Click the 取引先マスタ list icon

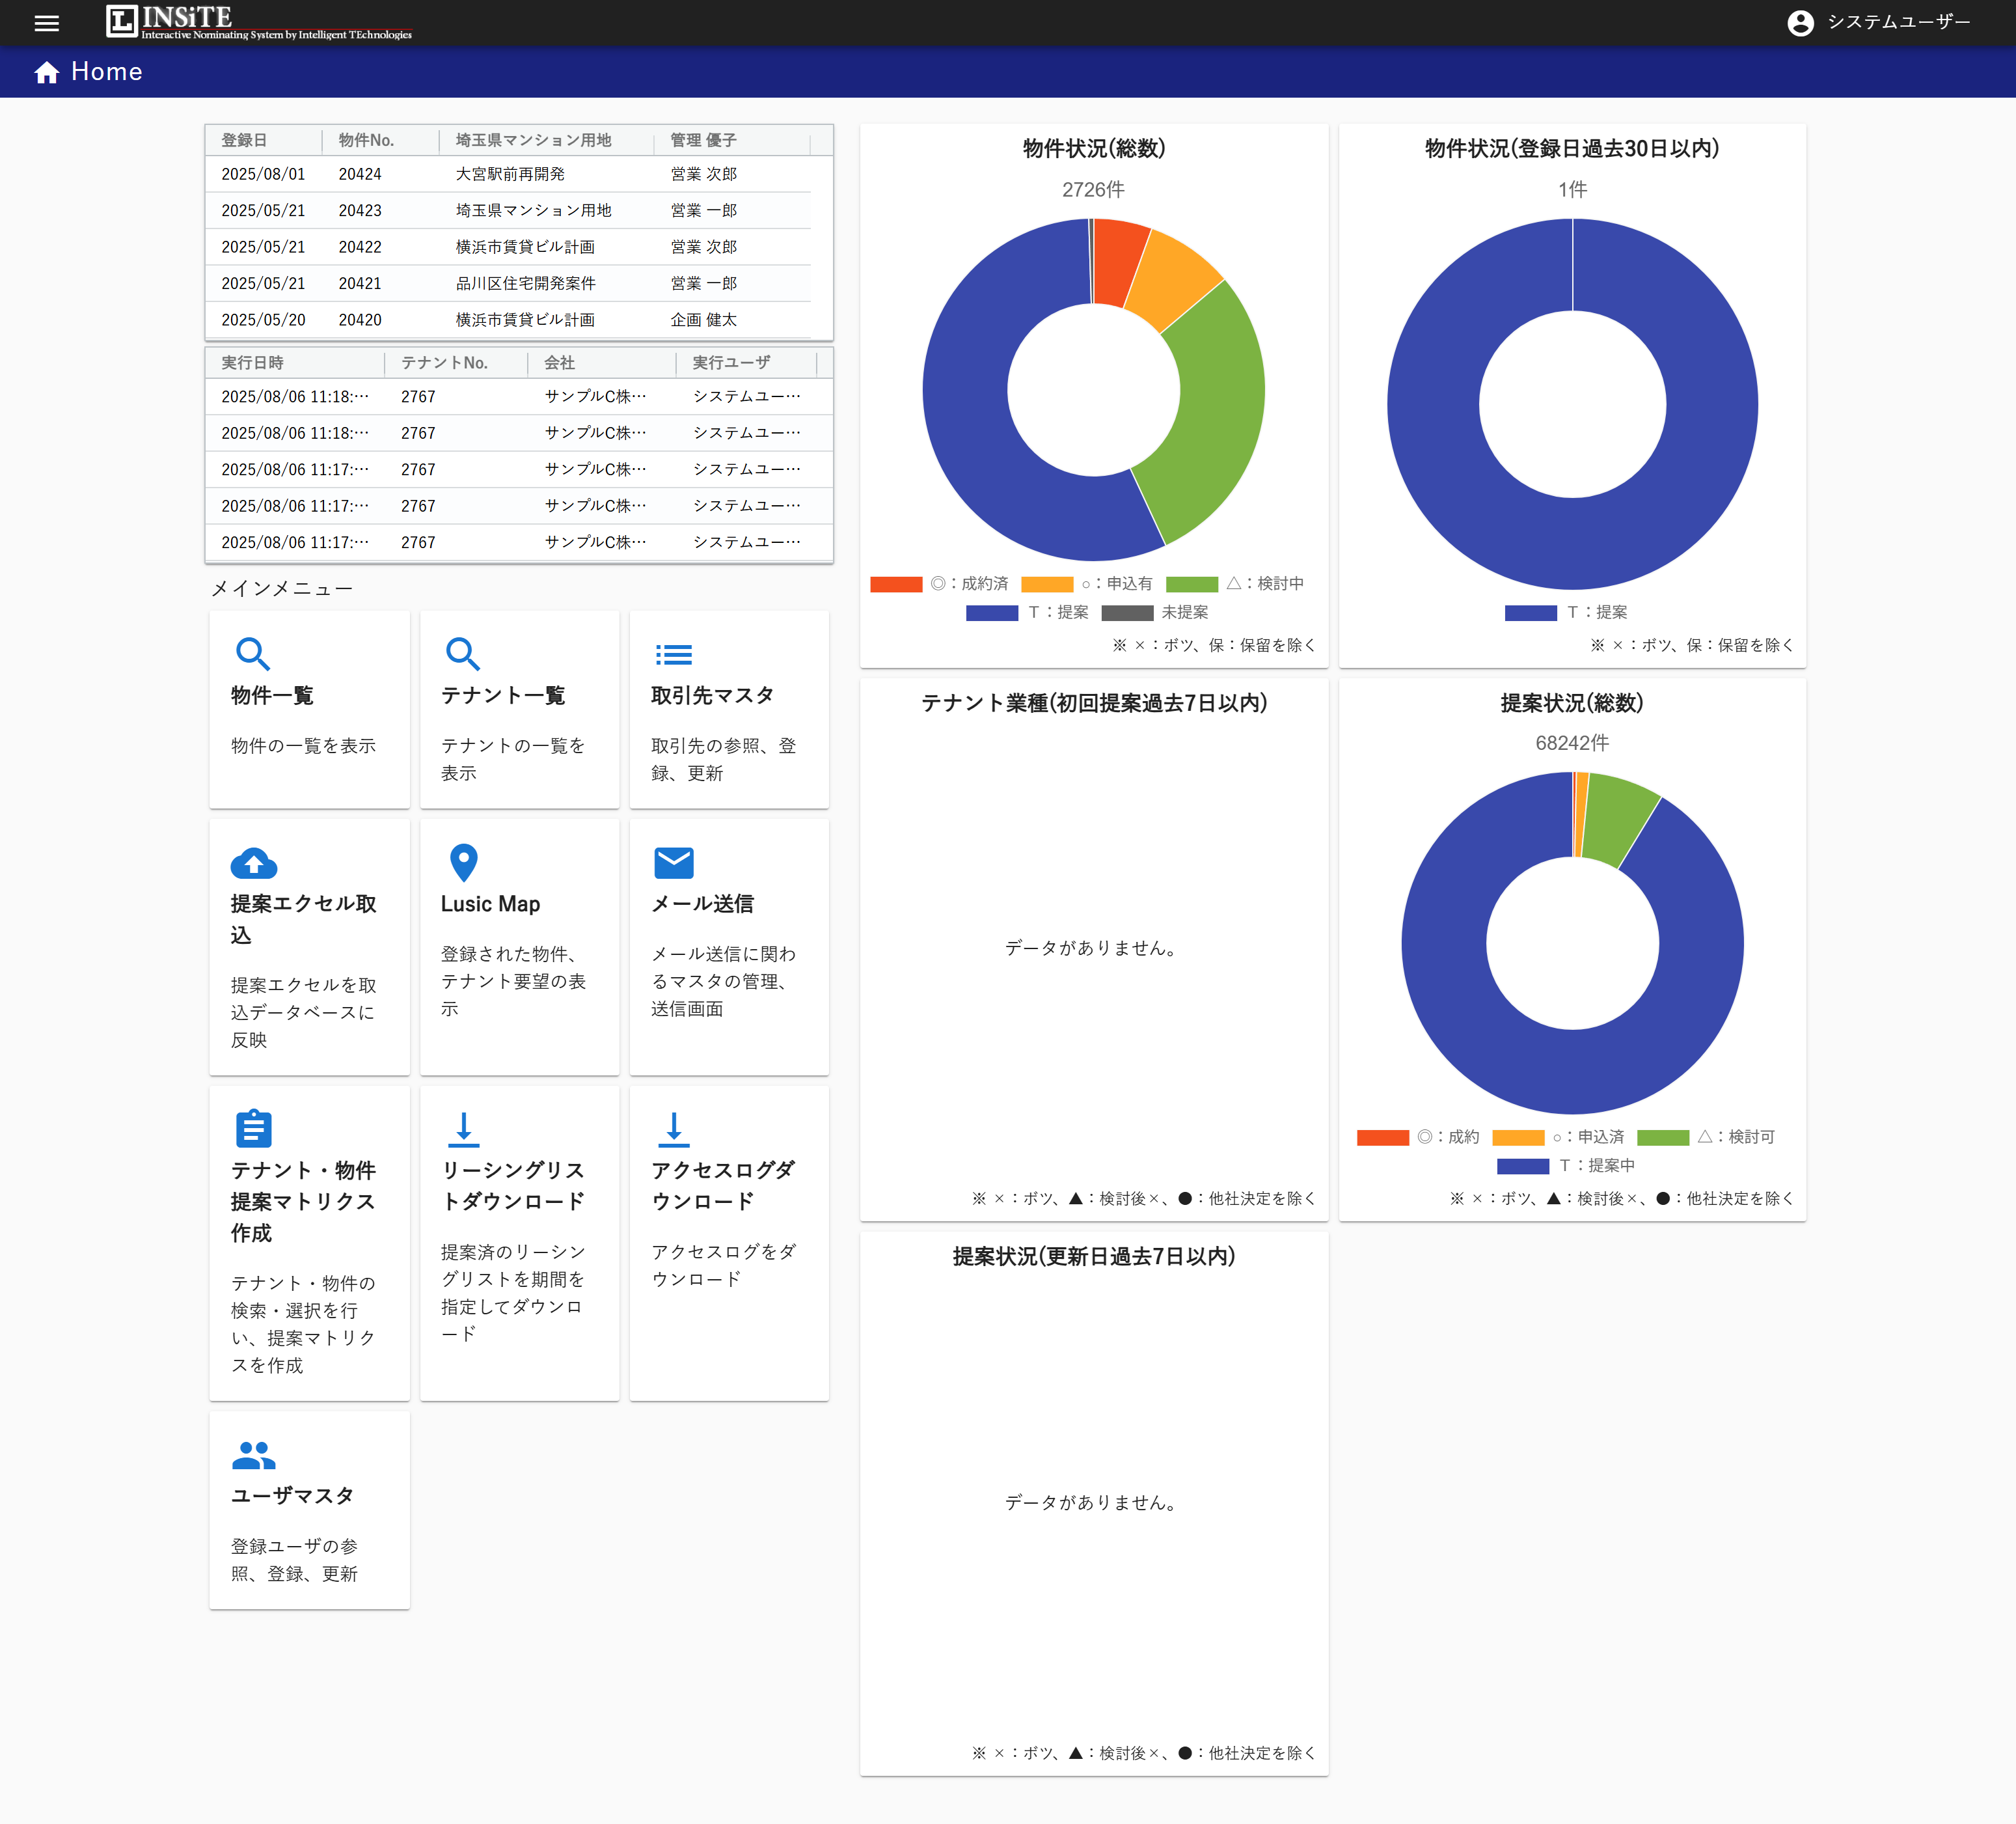pyautogui.click(x=673, y=654)
